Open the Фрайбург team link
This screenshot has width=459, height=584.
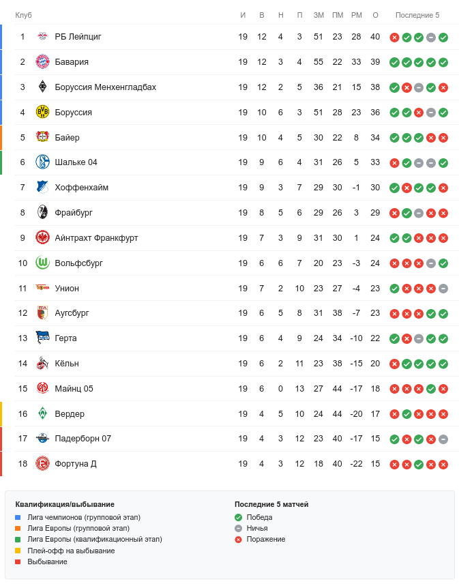pyautogui.click(x=74, y=213)
